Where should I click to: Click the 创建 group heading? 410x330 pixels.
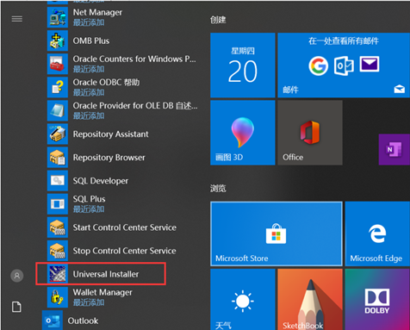218,20
